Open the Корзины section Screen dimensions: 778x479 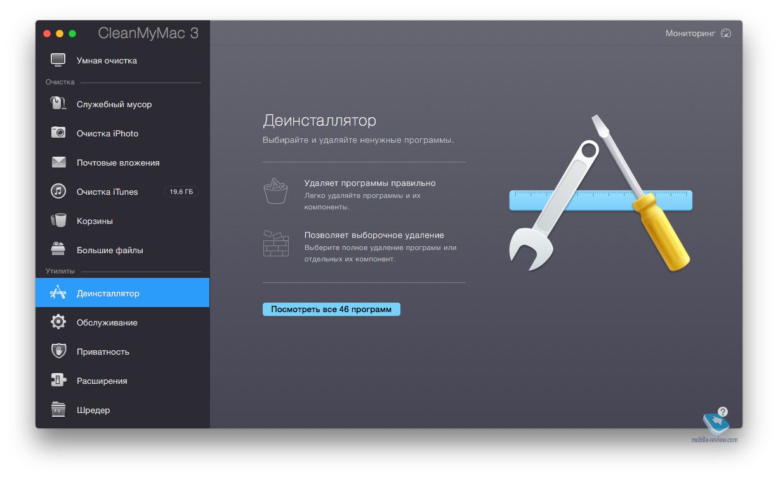122,221
